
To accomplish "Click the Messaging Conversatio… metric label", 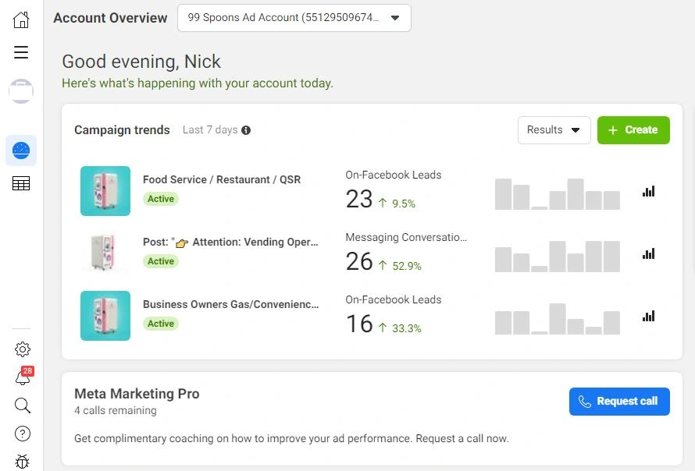I will point(406,237).
